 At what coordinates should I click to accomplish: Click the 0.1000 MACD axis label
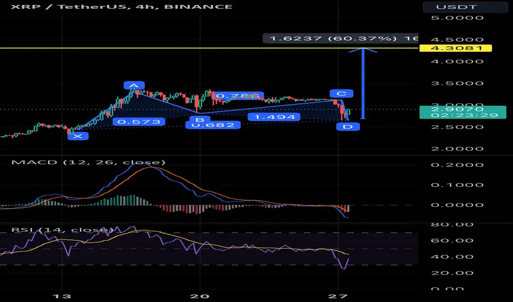(457, 185)
